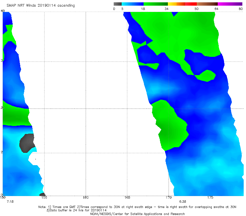
Task: Click the '175' longitude axis label
Action: (210, 197)
